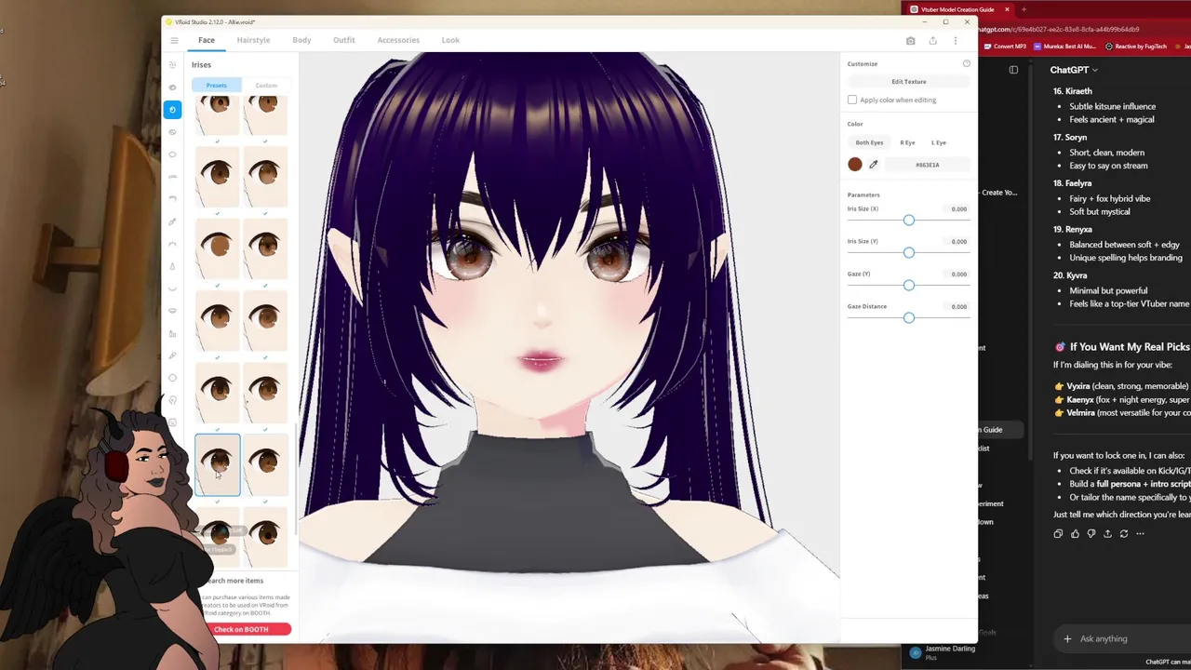Regenerate the ChatGPT response

[x=1124, y=534]
